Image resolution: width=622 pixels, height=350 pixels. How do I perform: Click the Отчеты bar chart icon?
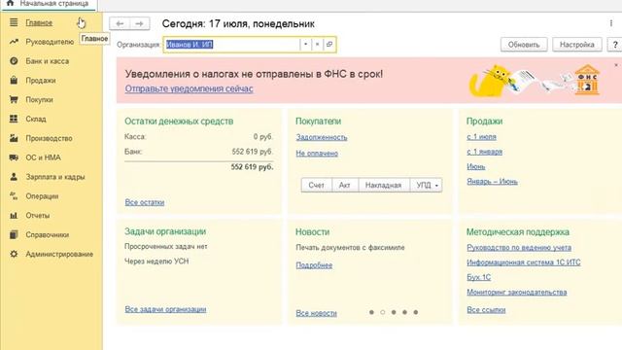point(14,216)
